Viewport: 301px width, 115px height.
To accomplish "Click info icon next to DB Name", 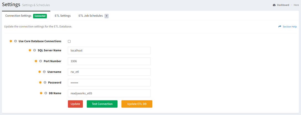I will [46, 93].
